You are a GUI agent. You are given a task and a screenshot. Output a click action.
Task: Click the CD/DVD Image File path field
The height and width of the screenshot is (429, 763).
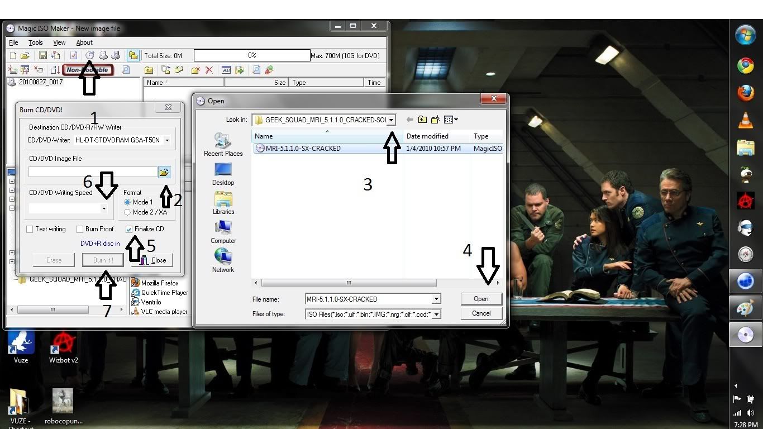tap(93, 172)
